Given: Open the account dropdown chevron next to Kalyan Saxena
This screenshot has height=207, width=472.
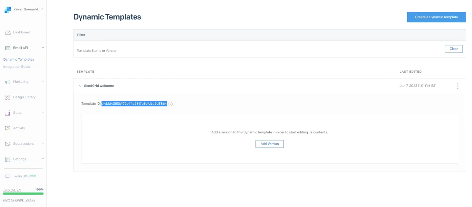Looking at the screenshot, I should pyautogui.click(x=42, y=9).
